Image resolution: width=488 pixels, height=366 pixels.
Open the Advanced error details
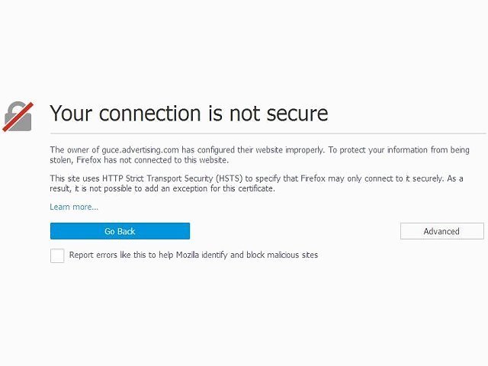(x=442, y=231)
